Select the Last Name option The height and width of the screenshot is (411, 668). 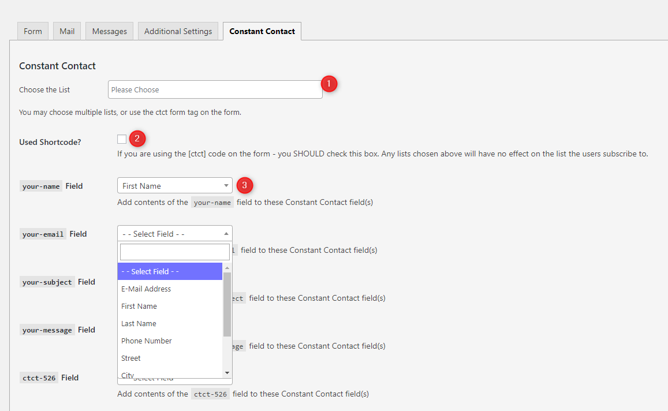click(170, 324)
